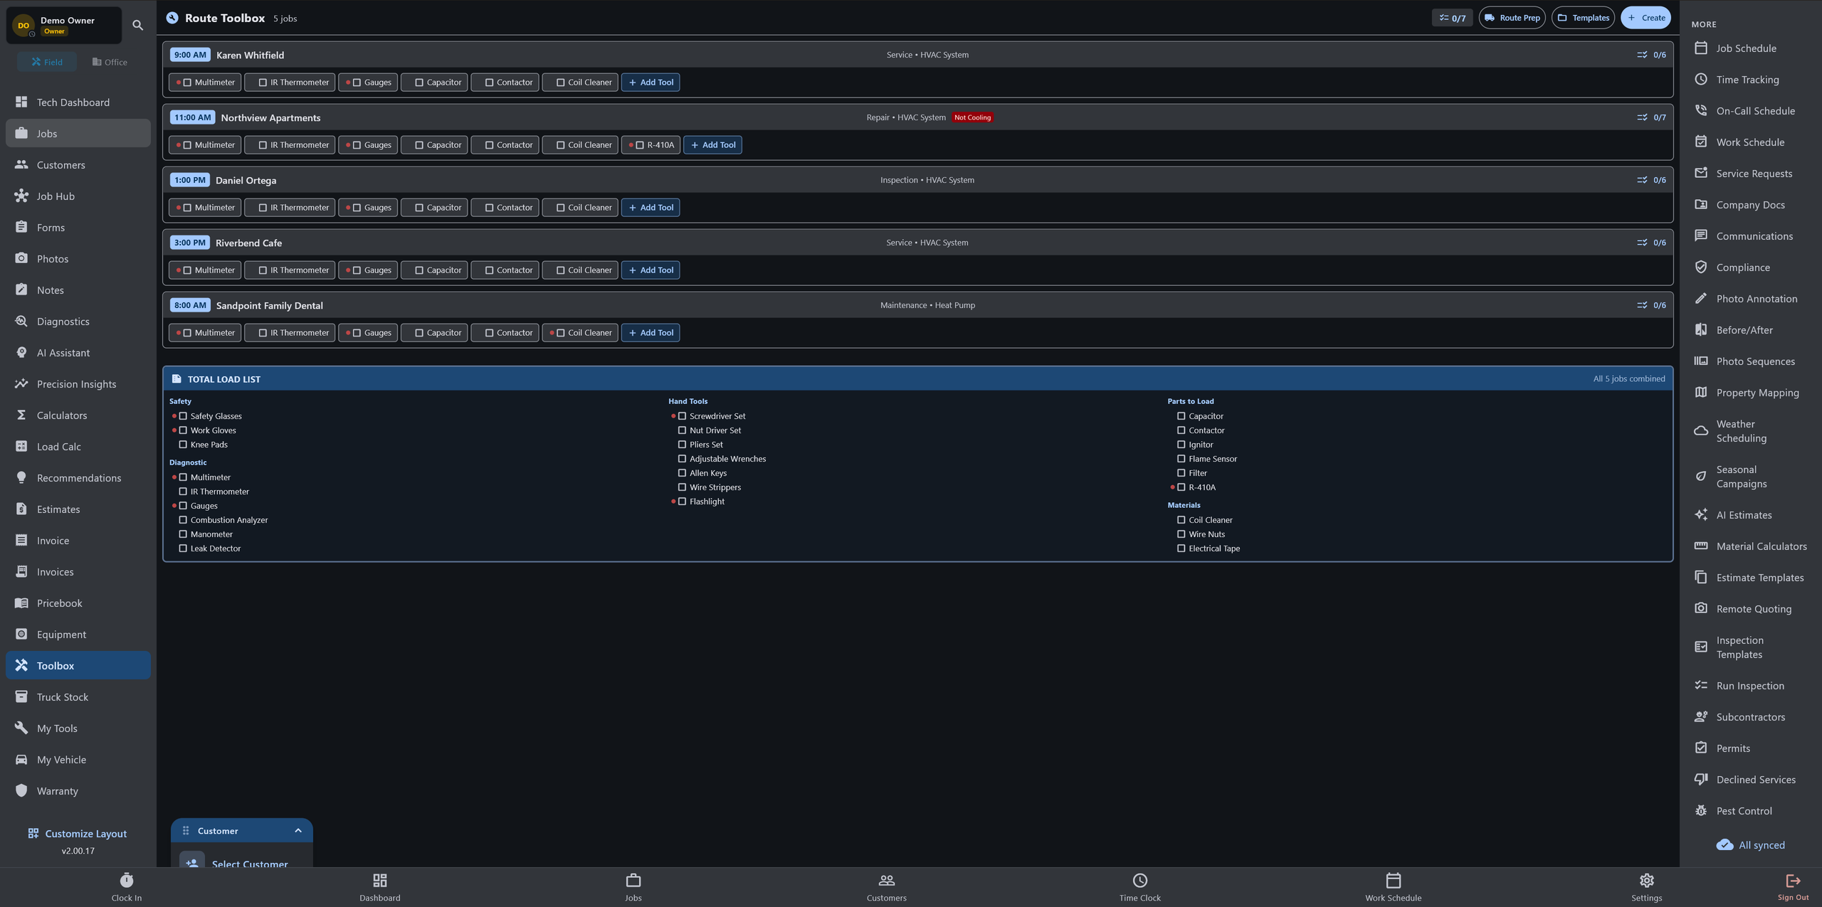The height and width of the screenshot is (907, 1822).
Task: Click Select Customer field
Action: [x=242, y=859]
